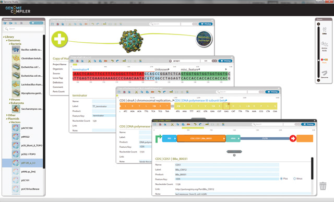The height and width of the screenshot is (202, 334).
Task: Click the Undo arrow in BBa_B0031 toolbar
Action: [x=195, y=124]
